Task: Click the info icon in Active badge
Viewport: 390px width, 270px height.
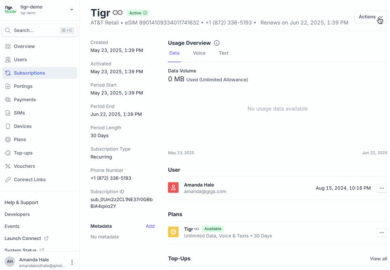Action: (145, 13)
